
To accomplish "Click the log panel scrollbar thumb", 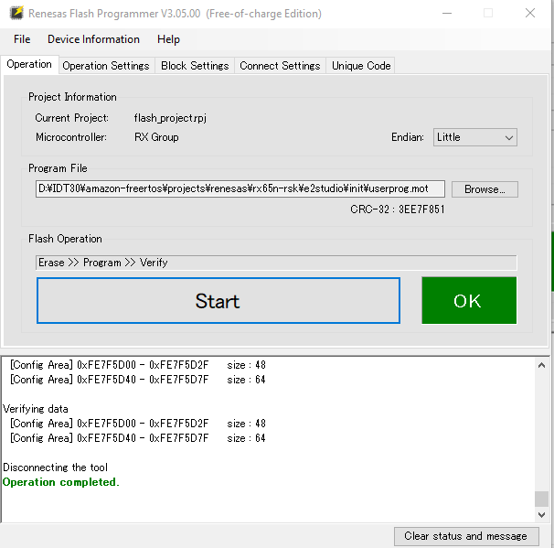I will tap(541, 499).
